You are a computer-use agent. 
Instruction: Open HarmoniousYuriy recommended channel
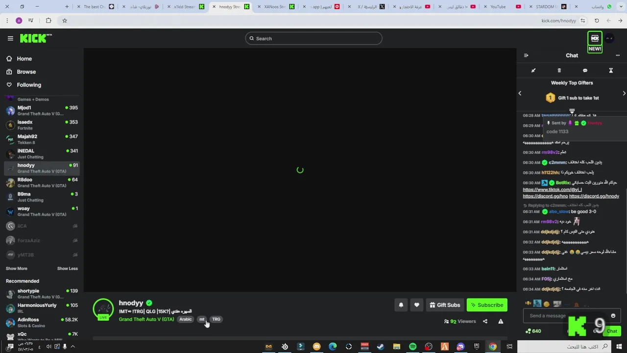42,308
